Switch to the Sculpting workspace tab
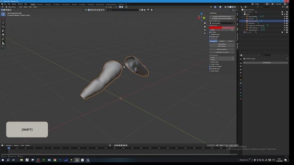This screenshot has height=165, width=294. tap(48, 4)
